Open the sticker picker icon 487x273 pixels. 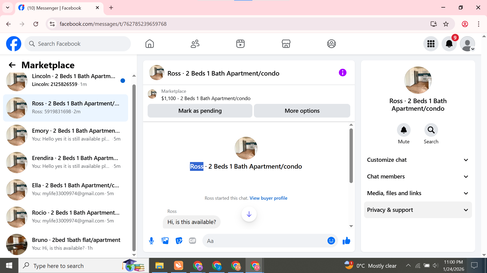click(x=179, y=241)
